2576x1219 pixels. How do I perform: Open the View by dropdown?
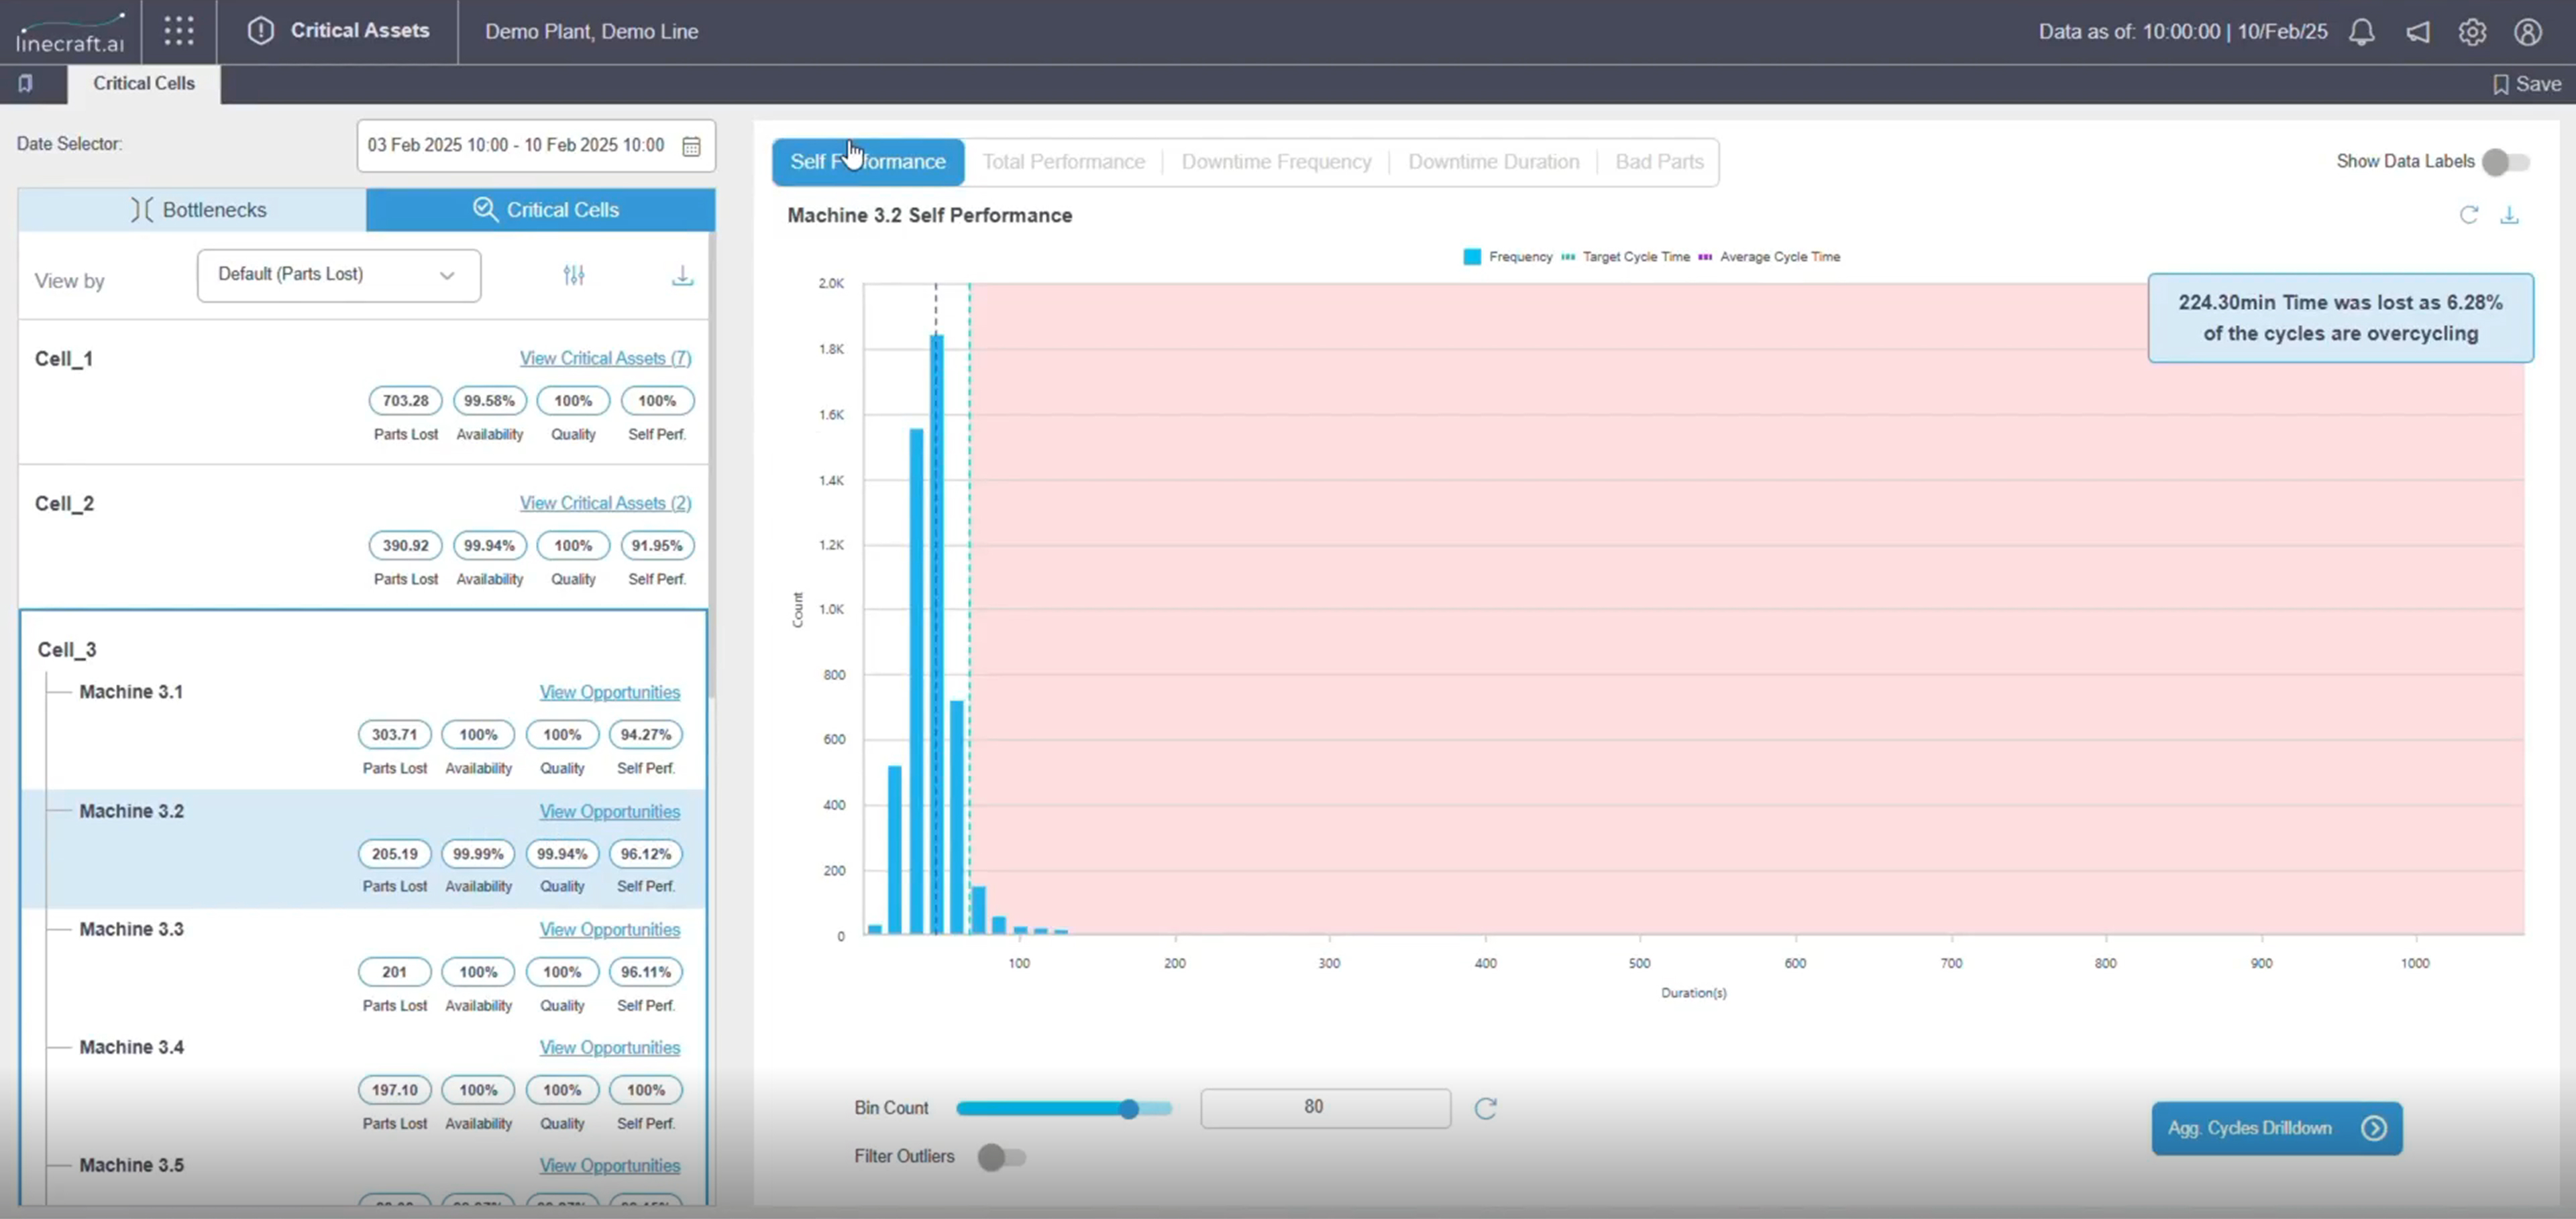click(338, 275)
